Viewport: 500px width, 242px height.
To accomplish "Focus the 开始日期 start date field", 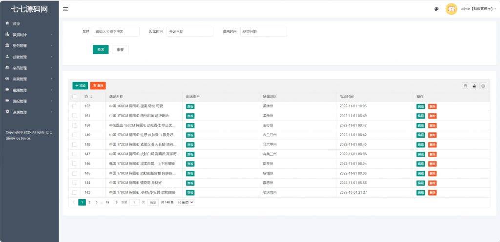I will coord(190,32).
